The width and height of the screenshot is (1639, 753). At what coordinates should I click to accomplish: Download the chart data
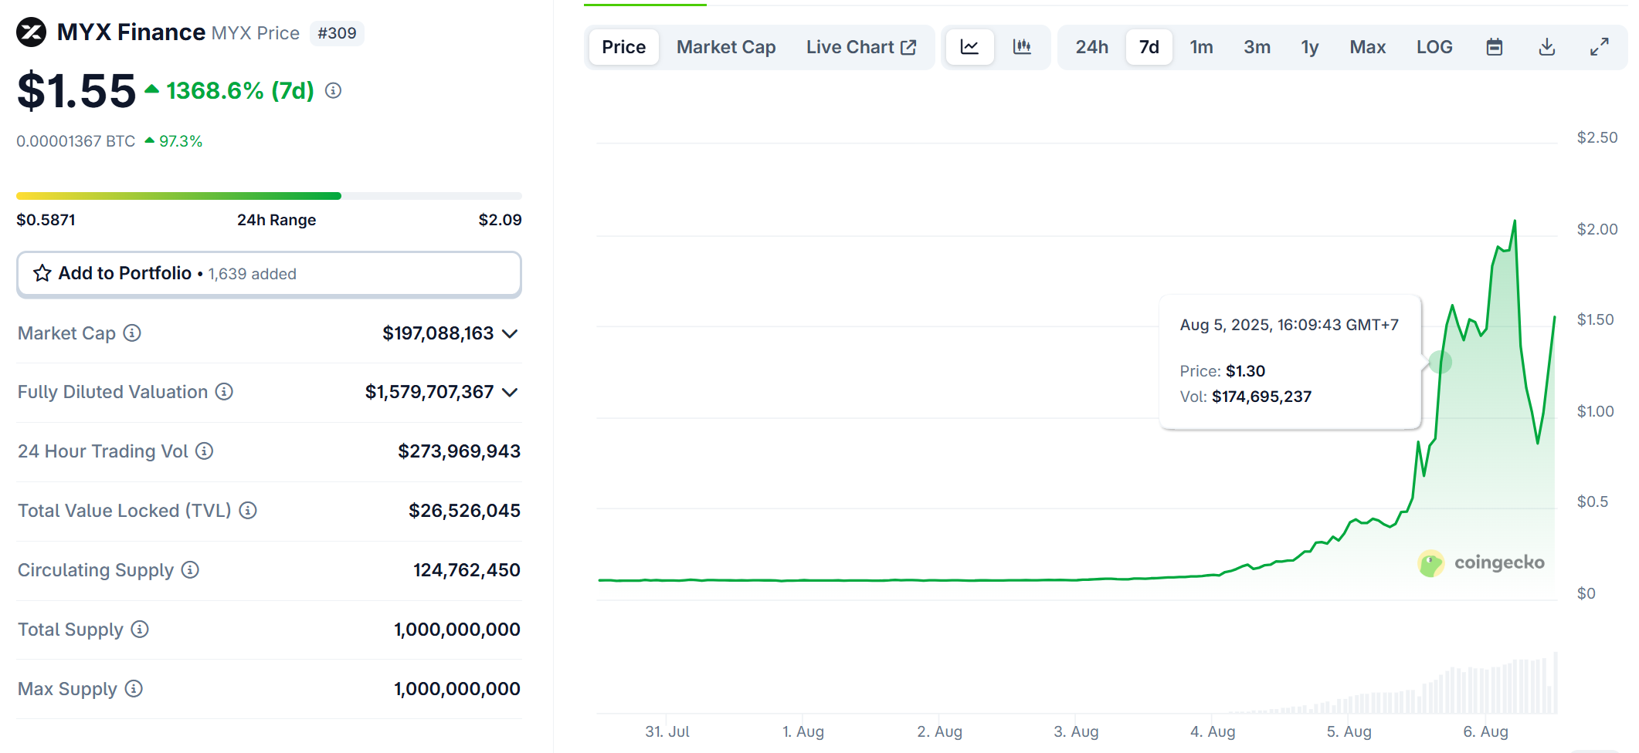[1547, 47]
